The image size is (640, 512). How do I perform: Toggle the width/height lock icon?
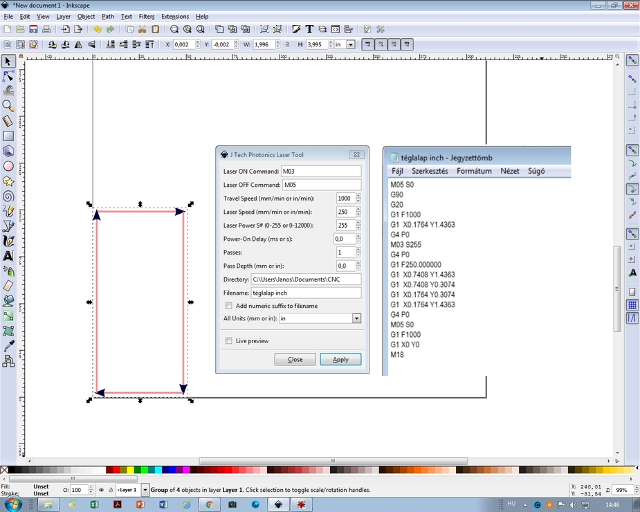[x=287, y=44]
